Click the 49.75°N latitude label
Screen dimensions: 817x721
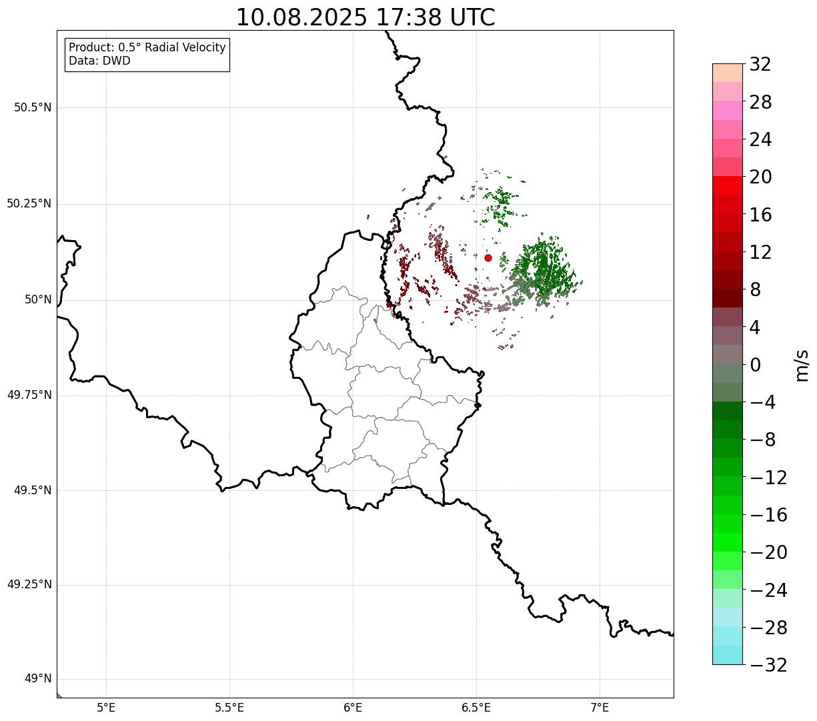[29, 395]
